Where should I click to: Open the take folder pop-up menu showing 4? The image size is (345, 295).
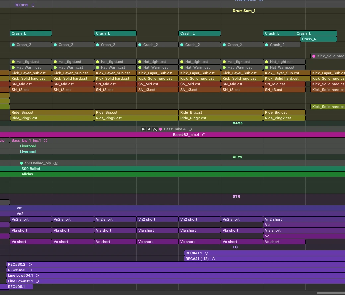[149, 129]
